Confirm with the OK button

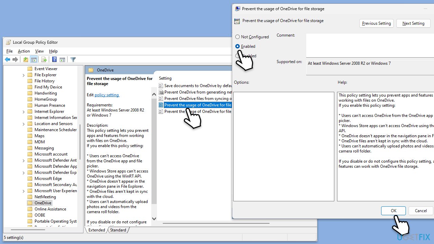click(393, 211)
